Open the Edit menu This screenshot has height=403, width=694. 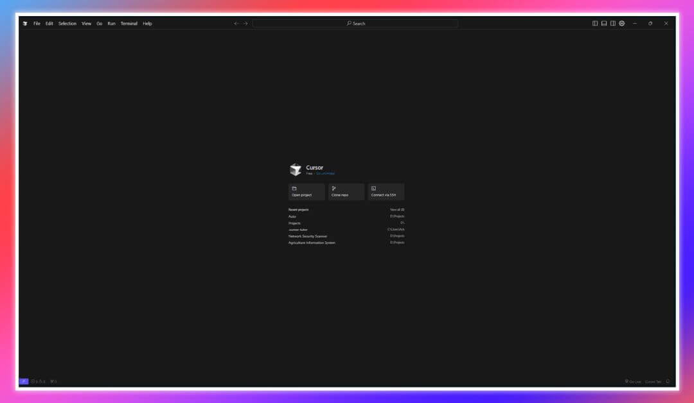click(49, 23)
